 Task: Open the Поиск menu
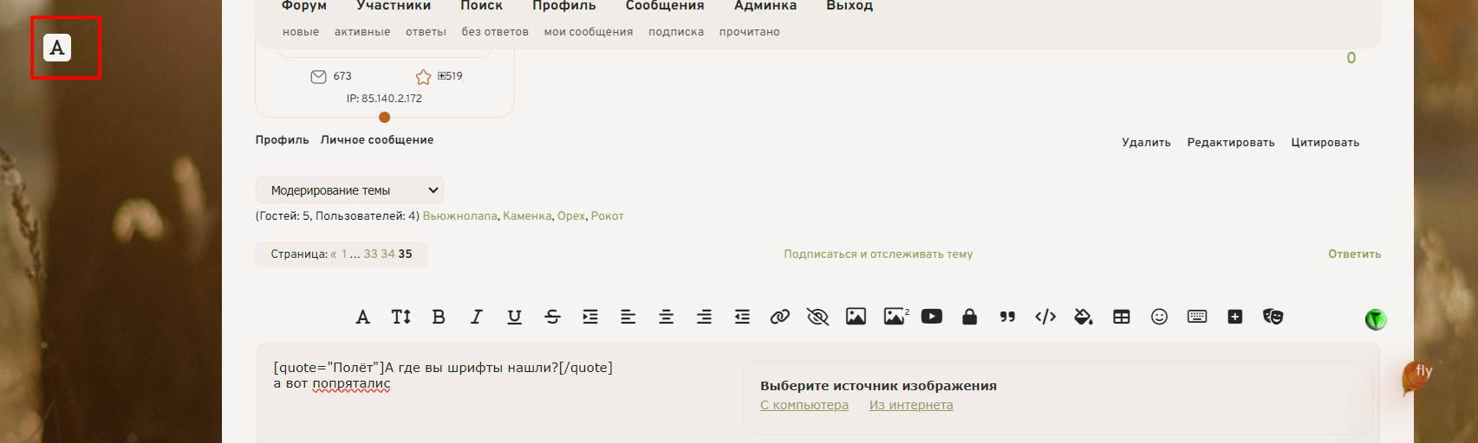(x=482, y=6)
